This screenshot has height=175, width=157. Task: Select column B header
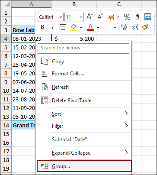(74, 4)
